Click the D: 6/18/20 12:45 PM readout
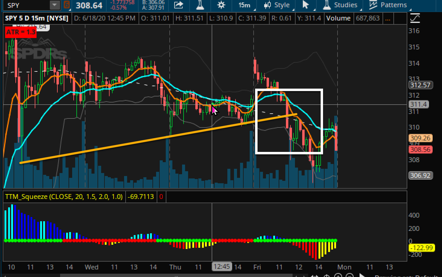442x277 pixels. [104, 18]
